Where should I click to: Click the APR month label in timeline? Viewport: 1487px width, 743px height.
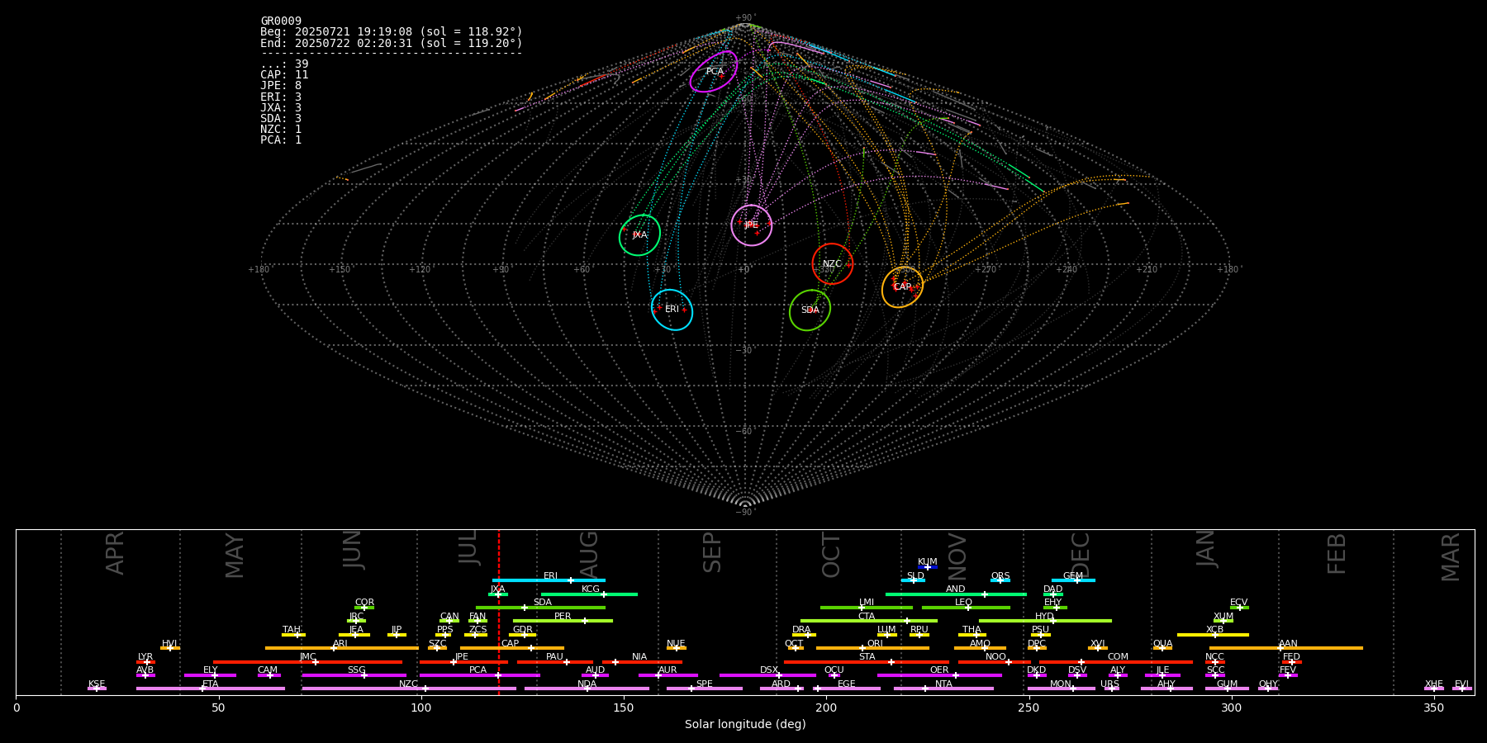click(115, 553)
